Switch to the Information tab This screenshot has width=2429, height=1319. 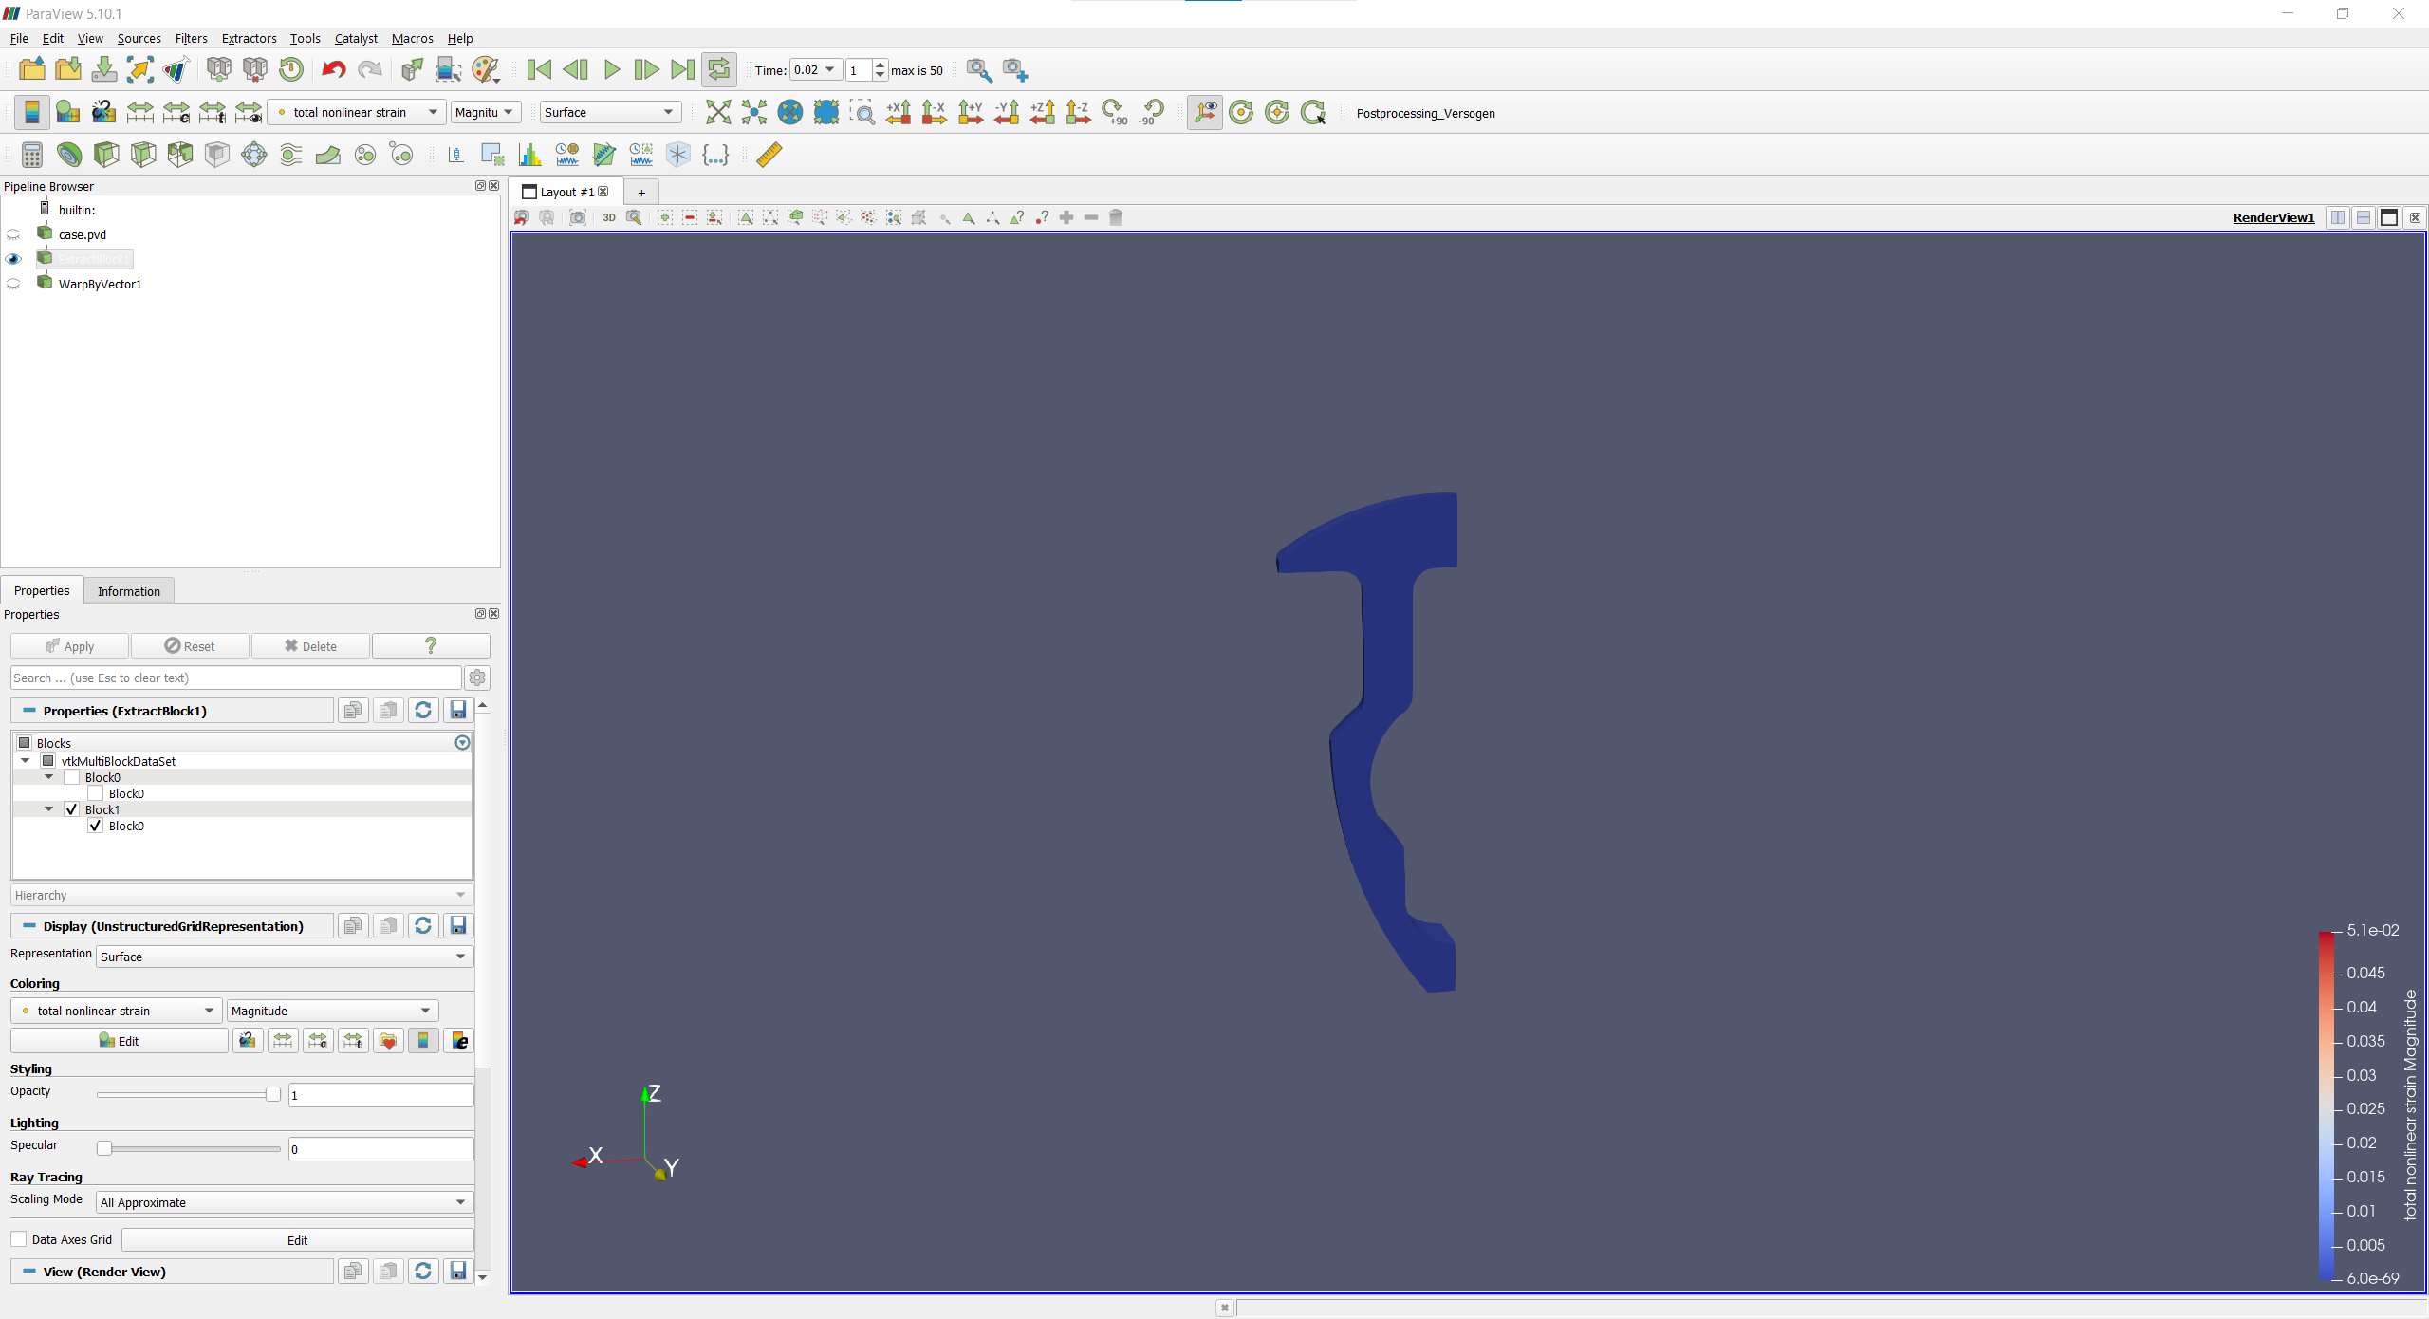click(x=128, y=590)
